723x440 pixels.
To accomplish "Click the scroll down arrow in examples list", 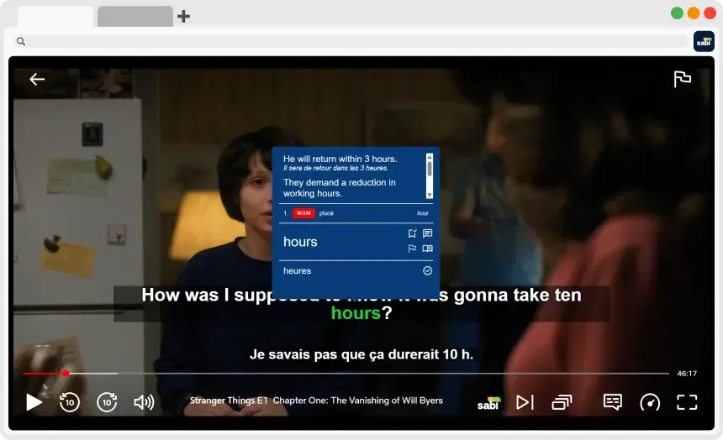I will (430, 196).
